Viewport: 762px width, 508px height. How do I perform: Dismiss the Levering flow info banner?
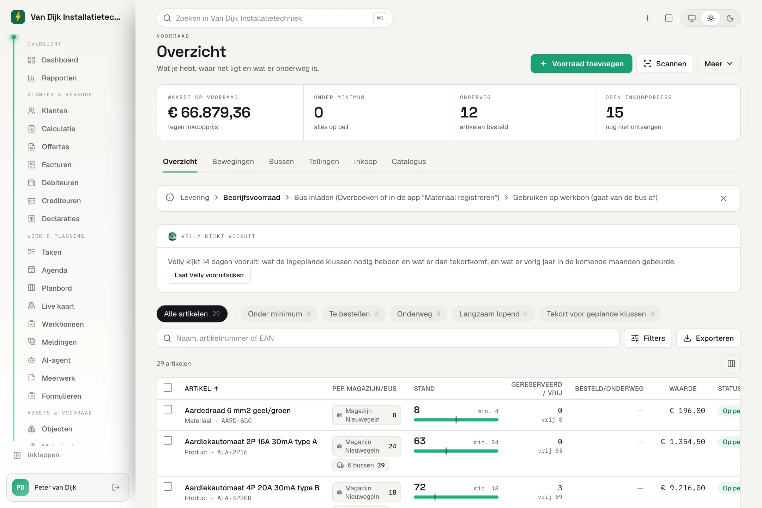[723, 199]
